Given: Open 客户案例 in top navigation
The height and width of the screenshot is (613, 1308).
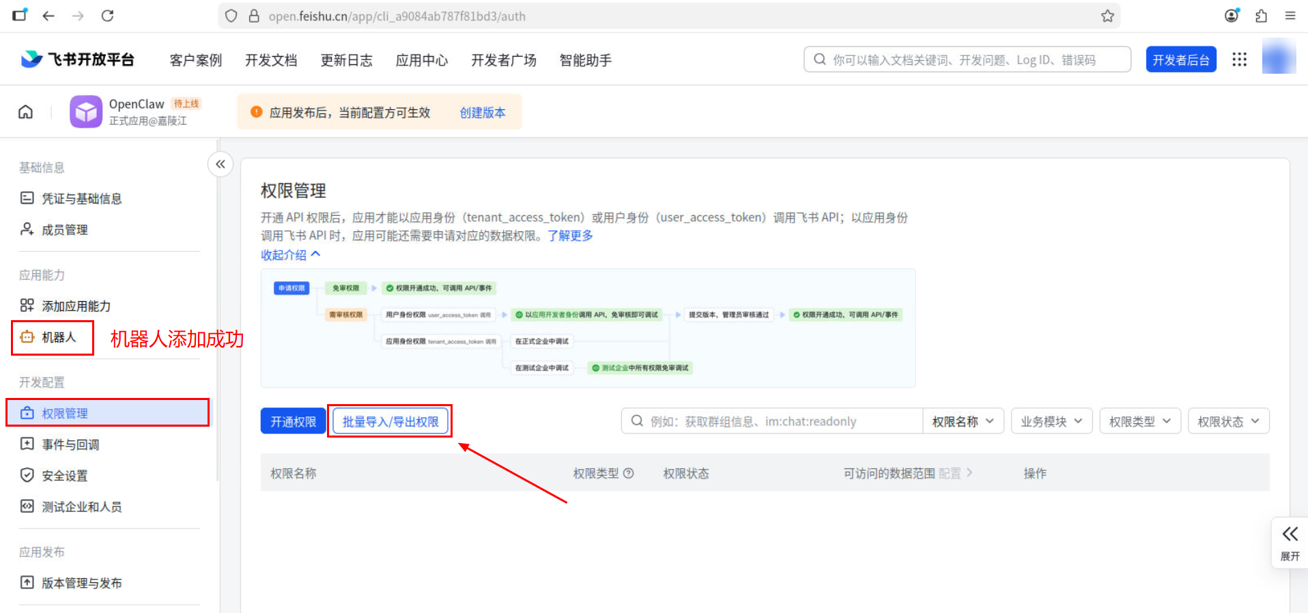Looking at the screenshot, I should (x=196, y=60).
